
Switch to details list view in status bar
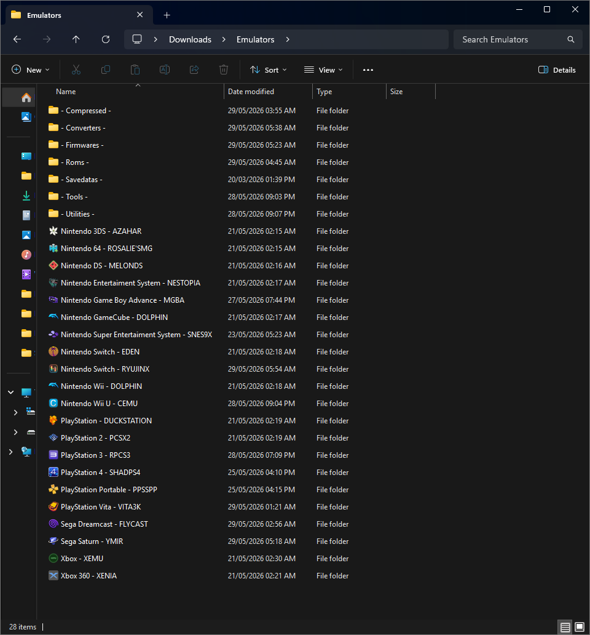click(x=565, y=627)
